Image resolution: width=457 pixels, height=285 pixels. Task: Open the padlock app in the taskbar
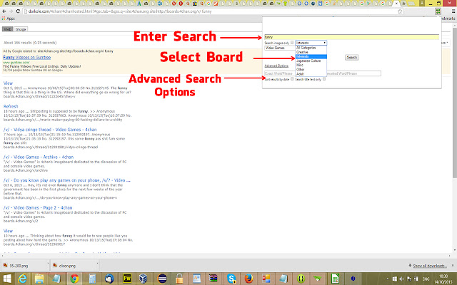point(179,279)
